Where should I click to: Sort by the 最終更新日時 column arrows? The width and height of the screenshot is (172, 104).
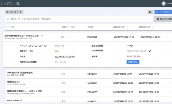[x=127, y=27]
